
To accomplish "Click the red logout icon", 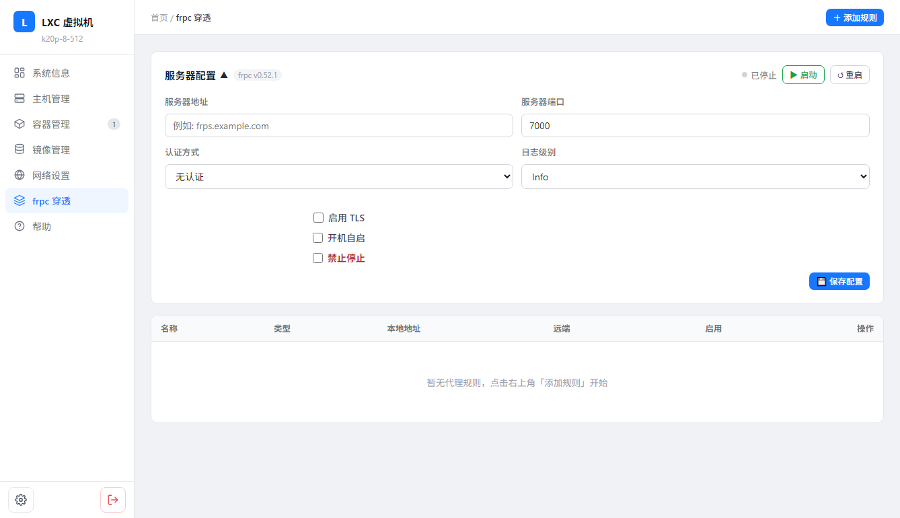I will 113,500.
